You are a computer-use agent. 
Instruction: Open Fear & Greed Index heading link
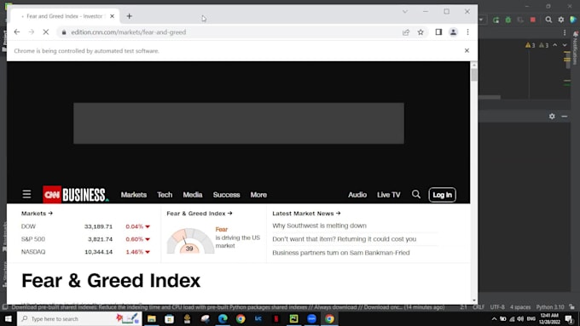[200, 214]
